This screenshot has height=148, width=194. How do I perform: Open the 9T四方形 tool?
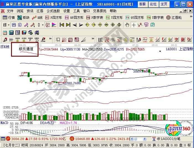[x=134, y=18]
